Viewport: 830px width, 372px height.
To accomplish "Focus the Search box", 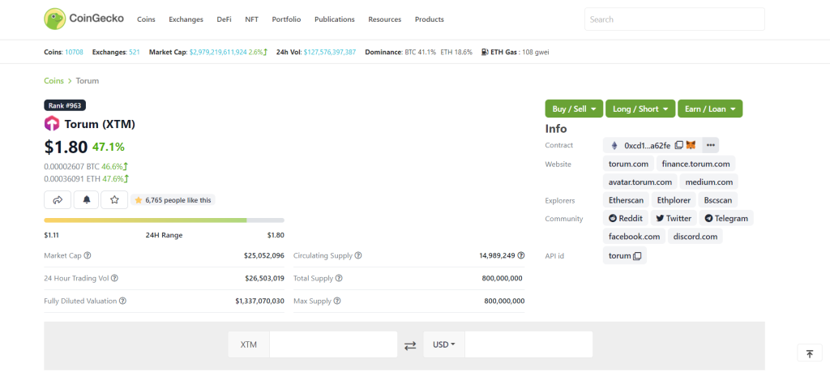I will tap(674, 19).
